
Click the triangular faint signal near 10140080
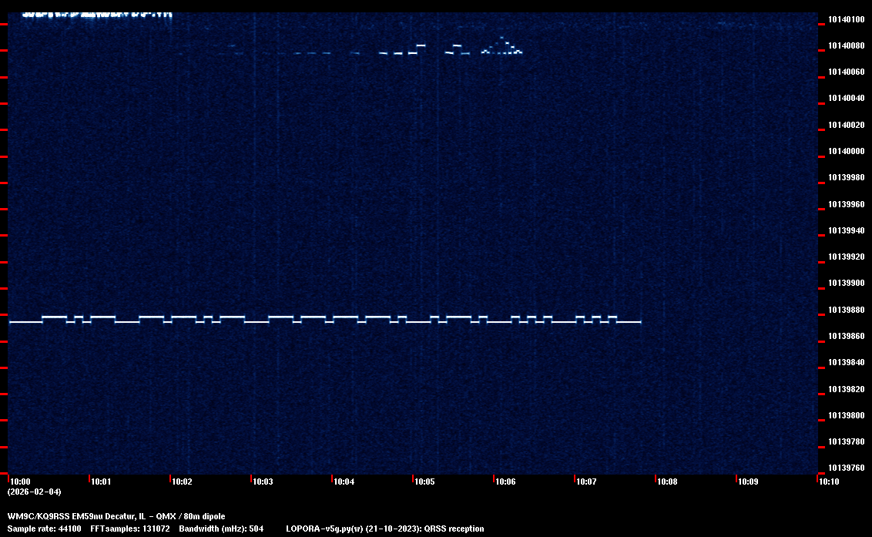502,47
